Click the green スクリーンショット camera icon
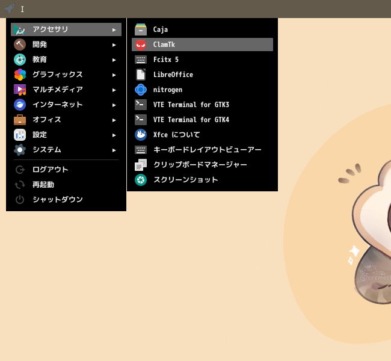The width and height of the screenshot is (391, 361). tap(141, 180)
